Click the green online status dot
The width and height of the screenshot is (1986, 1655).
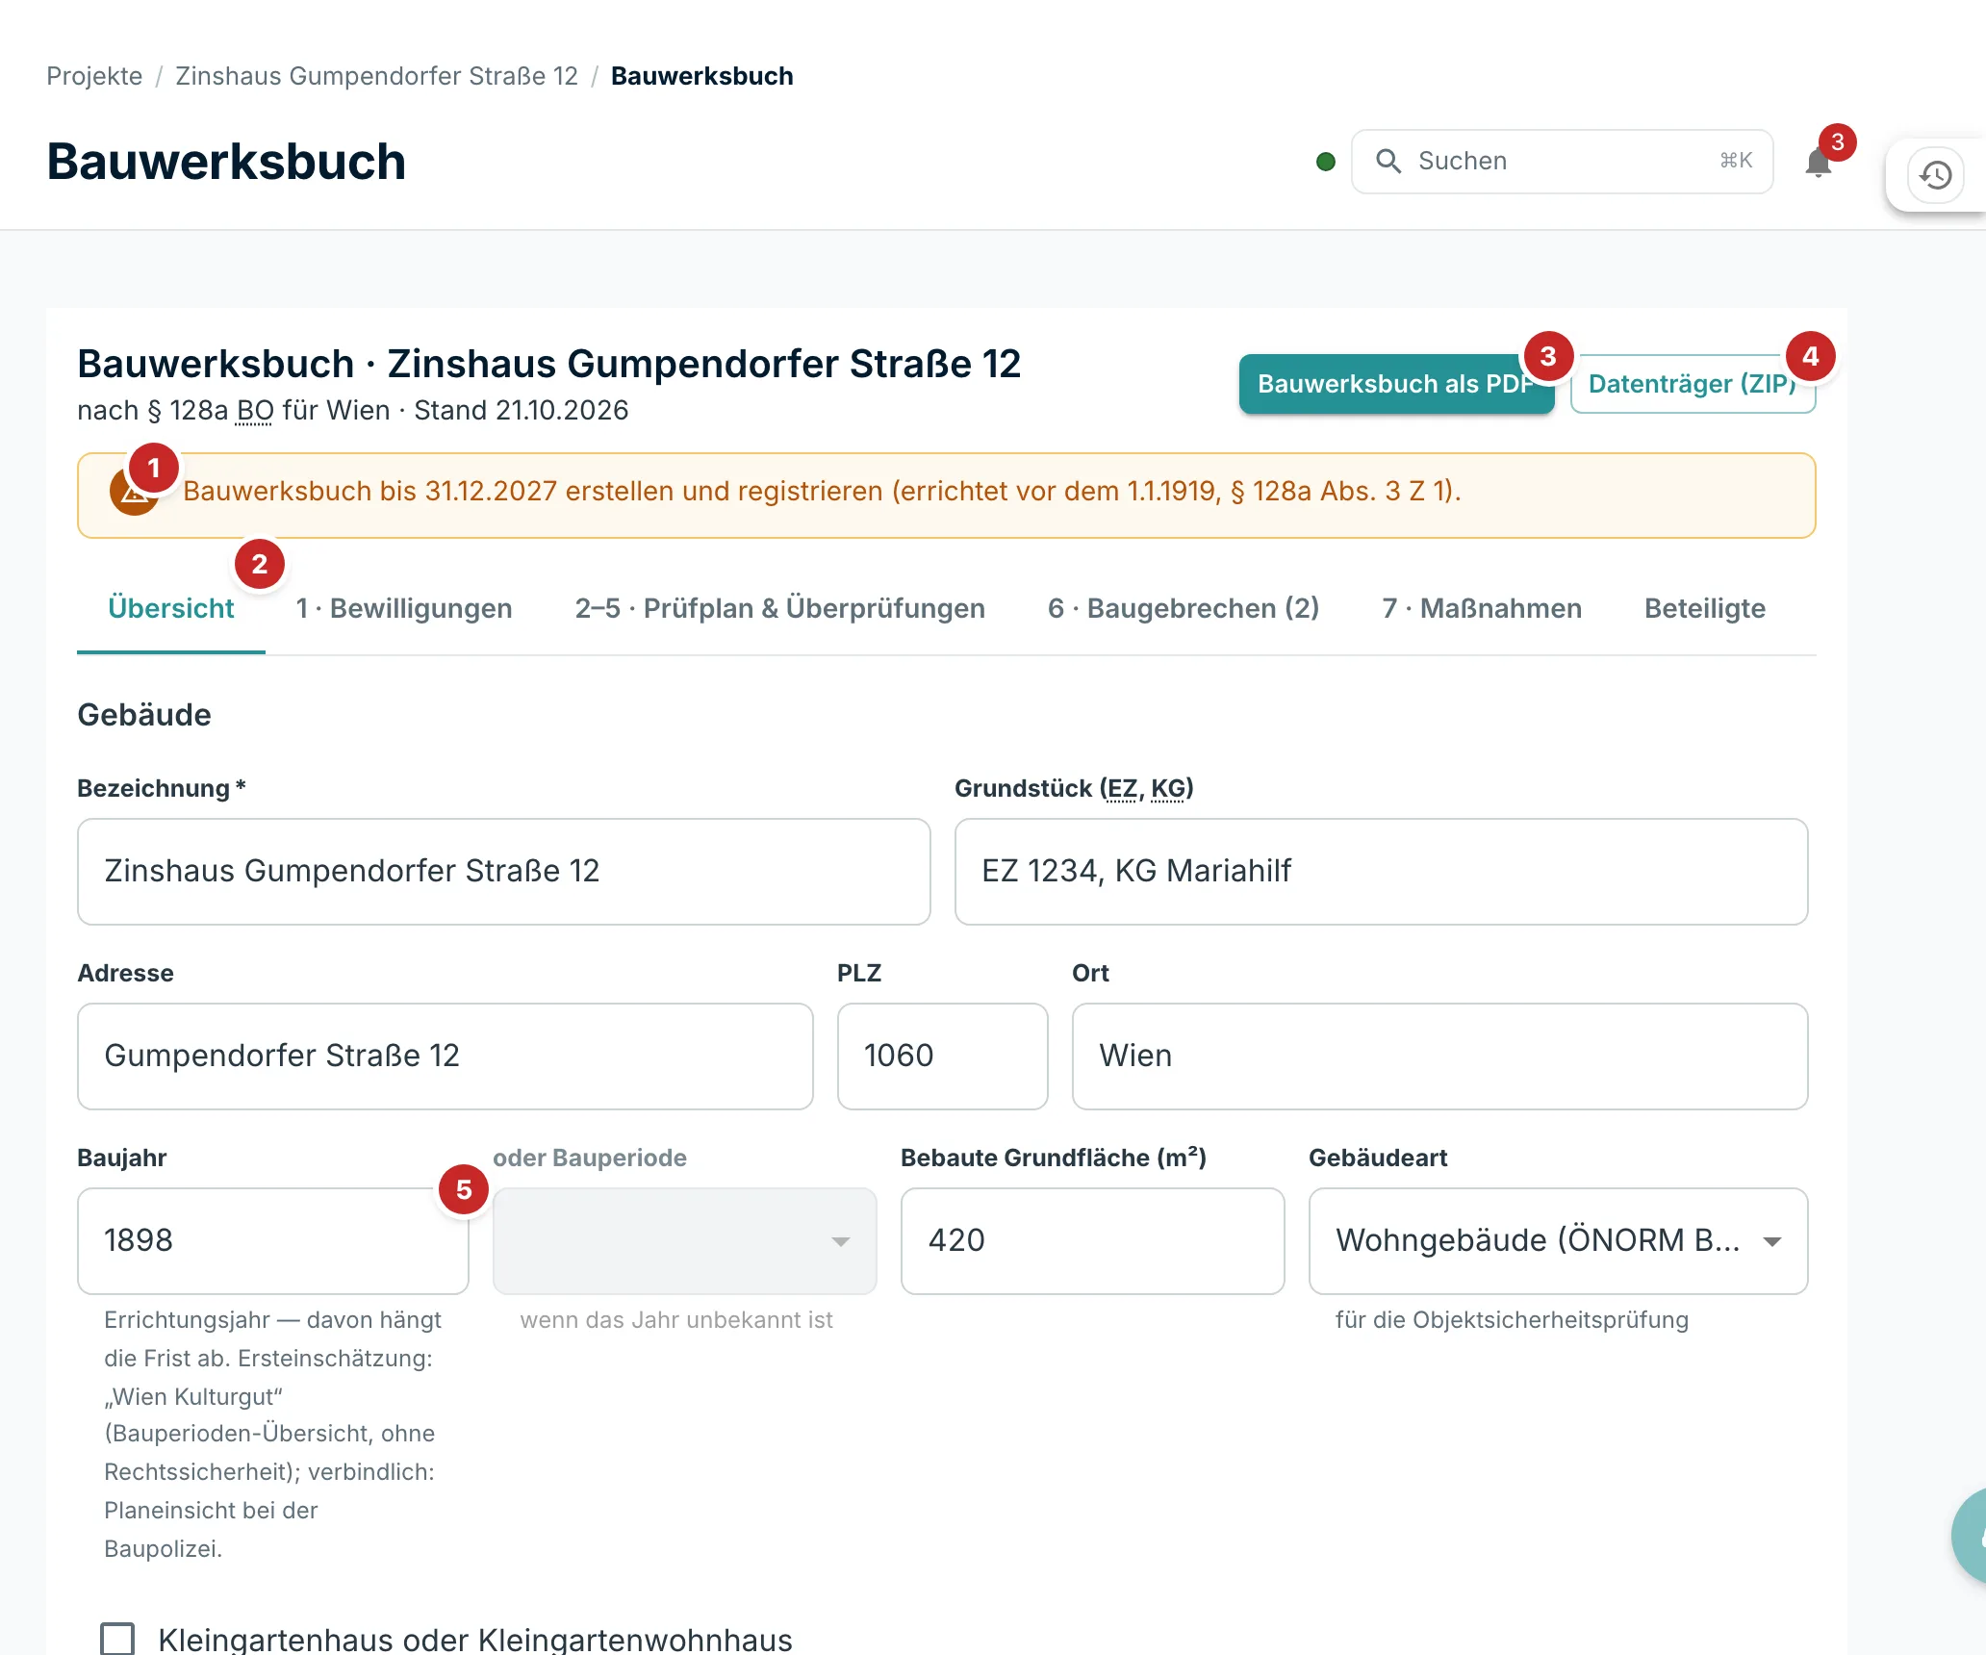(1325, 162)
